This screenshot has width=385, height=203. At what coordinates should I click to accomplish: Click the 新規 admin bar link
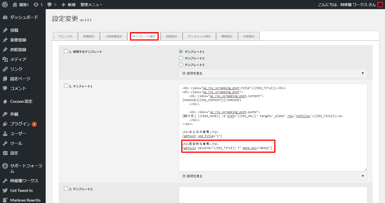[x=72, y=5]
